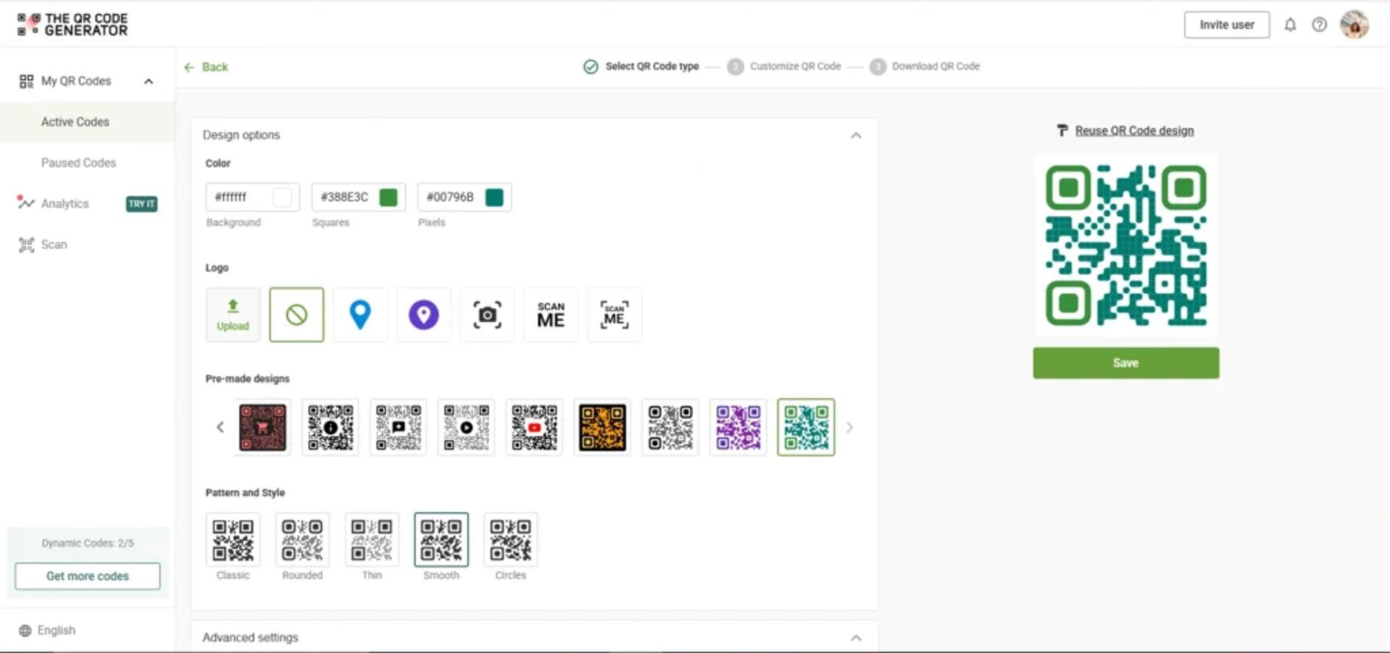Select the framed SCAN ME logo
Viewport: 1390px width, 653px height.
coord(615,315)
